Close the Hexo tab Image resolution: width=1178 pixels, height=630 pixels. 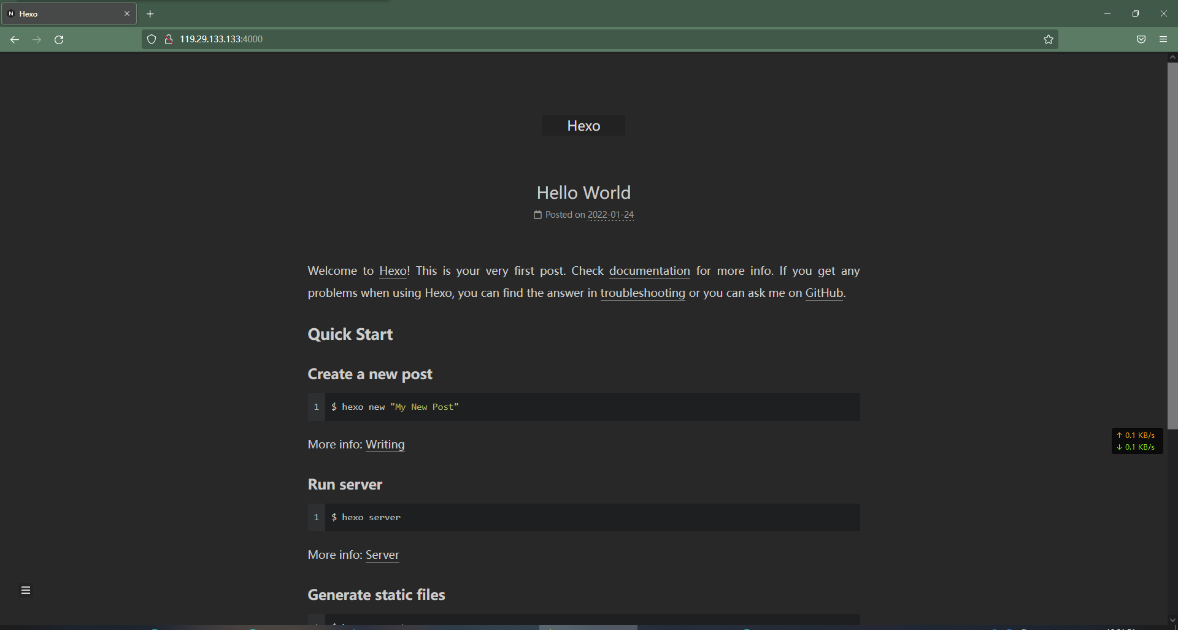(x=127, y=13)
